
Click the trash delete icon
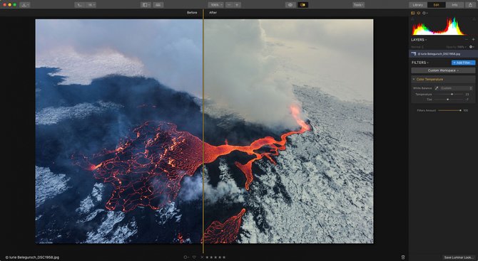click(403, 257)
